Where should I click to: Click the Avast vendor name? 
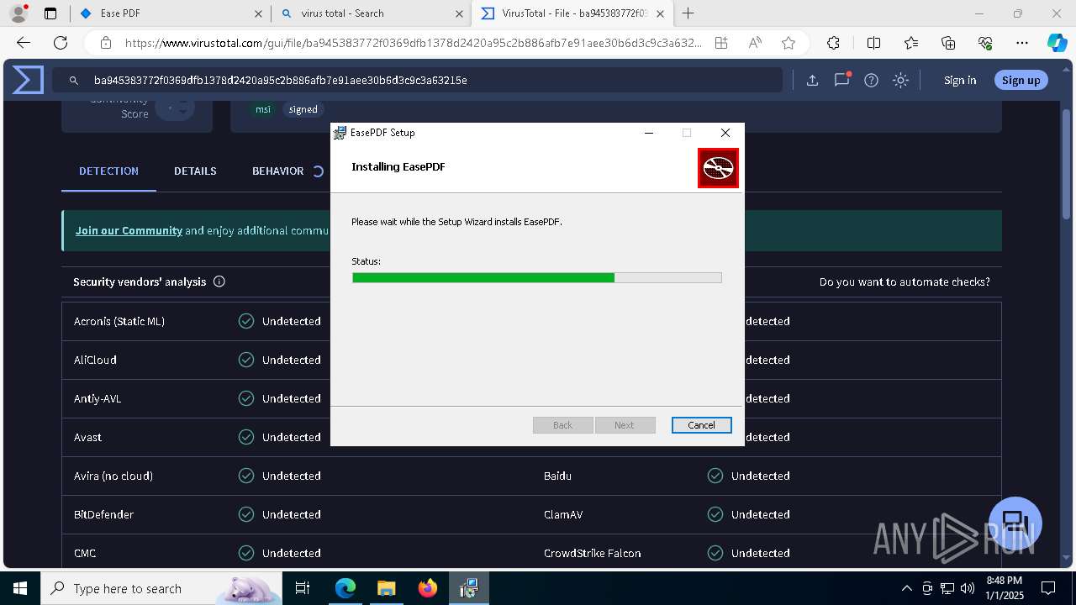87,437
